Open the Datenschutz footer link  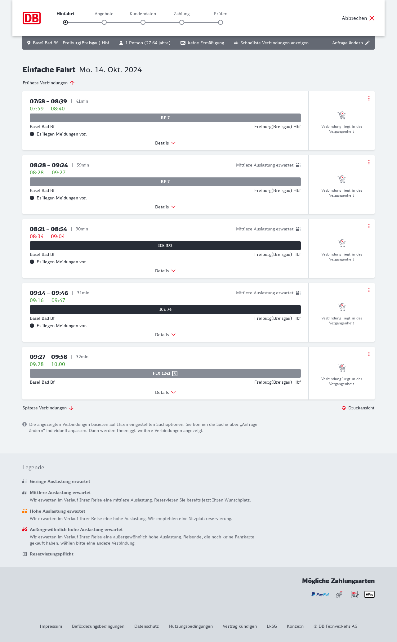(x=146, y=626)
